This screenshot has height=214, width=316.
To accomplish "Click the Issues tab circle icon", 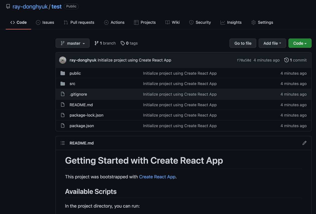I will [x=38, y=22].
